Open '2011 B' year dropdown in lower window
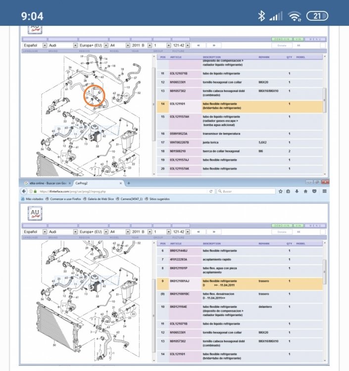The image size is (349, 371). click(142, 232)
